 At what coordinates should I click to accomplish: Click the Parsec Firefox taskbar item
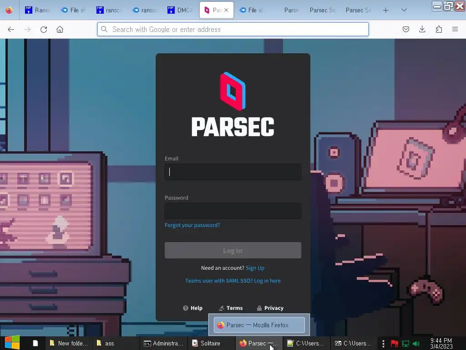coord(258,343)
